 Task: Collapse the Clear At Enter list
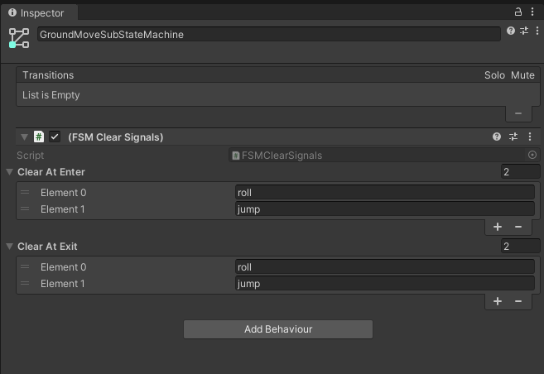[x=9, y=172]
